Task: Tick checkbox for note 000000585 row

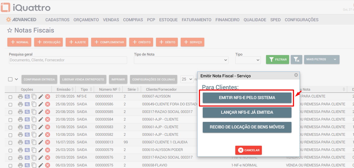Action: pos(10,112)
